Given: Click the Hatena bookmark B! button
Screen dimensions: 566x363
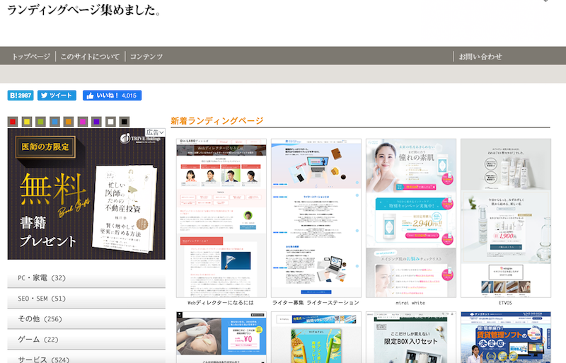Looking at the screenshot, I should coord(21,95).
